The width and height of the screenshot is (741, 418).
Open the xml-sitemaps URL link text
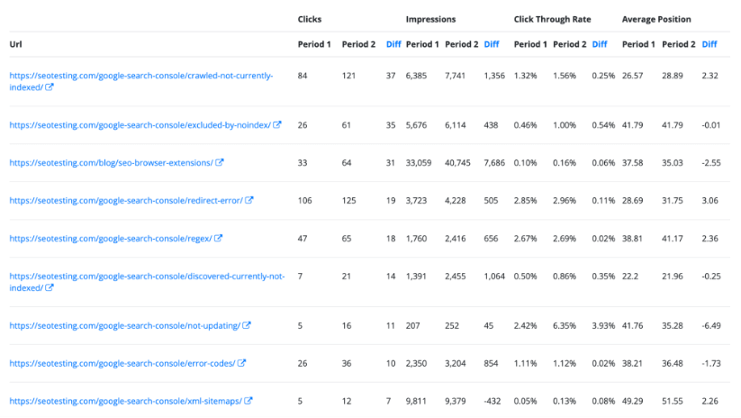tap(125, 401)
